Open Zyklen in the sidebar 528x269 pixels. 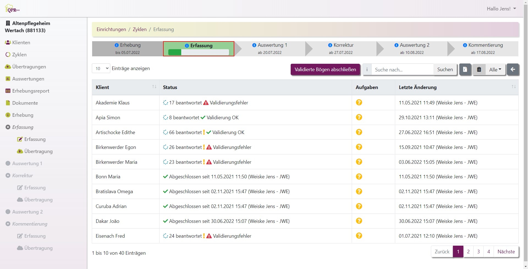coord(16,55)
